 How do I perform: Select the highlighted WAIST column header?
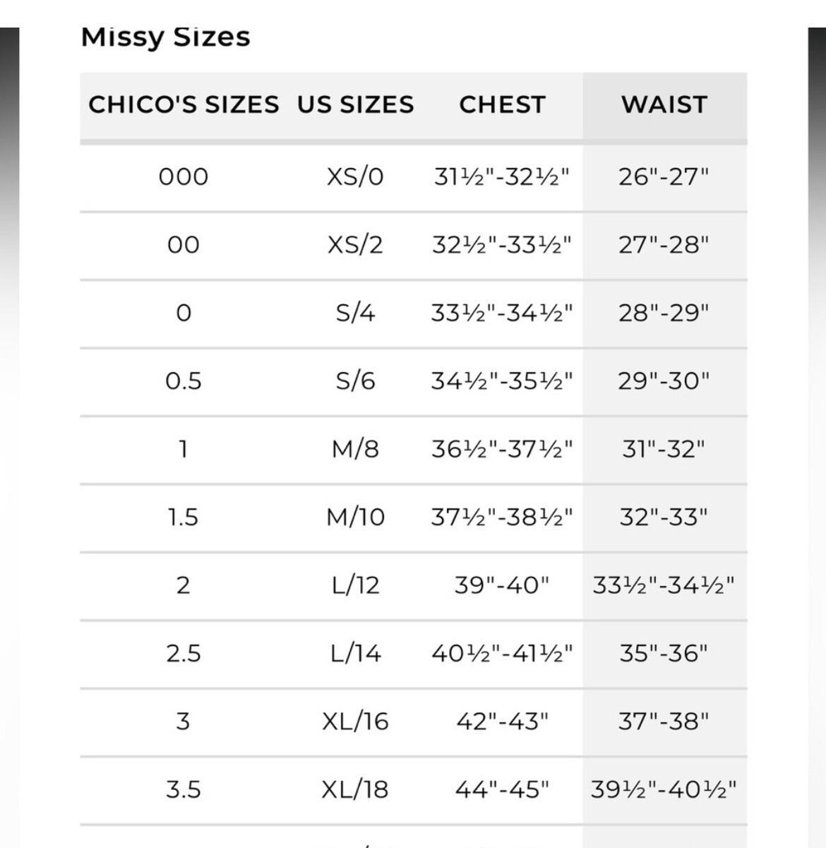tap(664, 104)
